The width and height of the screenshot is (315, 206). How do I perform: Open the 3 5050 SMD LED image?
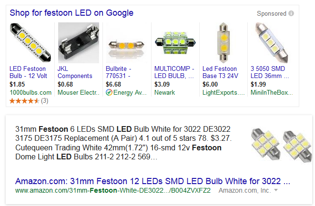click(272, 43)
